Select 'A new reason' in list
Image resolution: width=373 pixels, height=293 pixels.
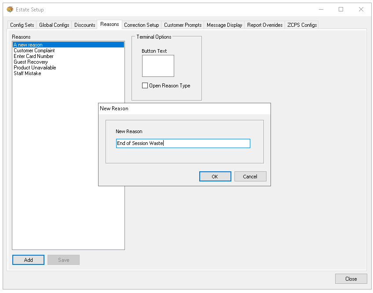coord(28,45)
